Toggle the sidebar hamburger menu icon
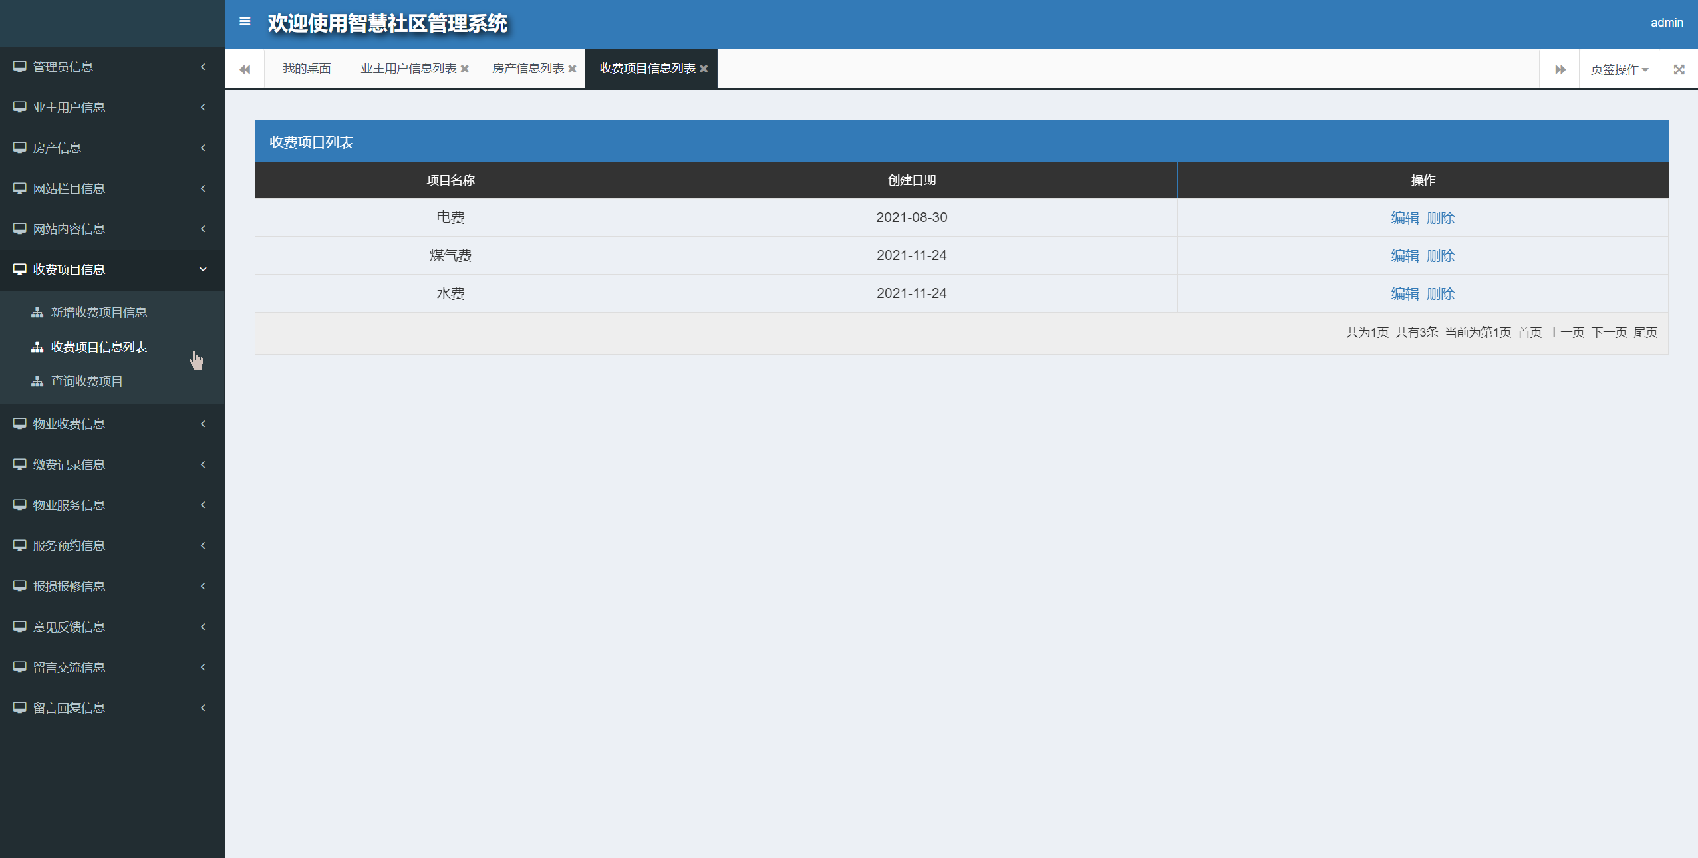Viewport: 1698px width, 858px height. pyautogui.click(x=245, y=21)
